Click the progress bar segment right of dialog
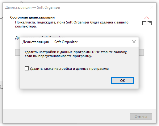The width and height of the screenshot is (159, 126). [141, 52]
